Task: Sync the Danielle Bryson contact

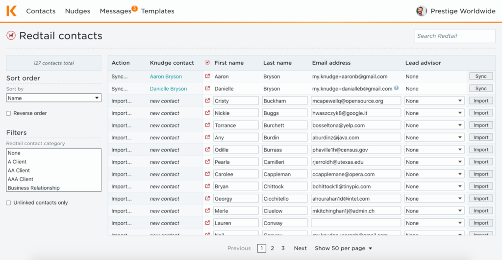Action: [481, 88]
